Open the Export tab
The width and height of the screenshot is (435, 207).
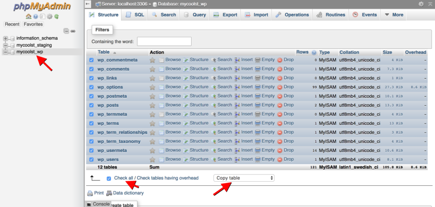pyautogui.click(x=225, y=15)
